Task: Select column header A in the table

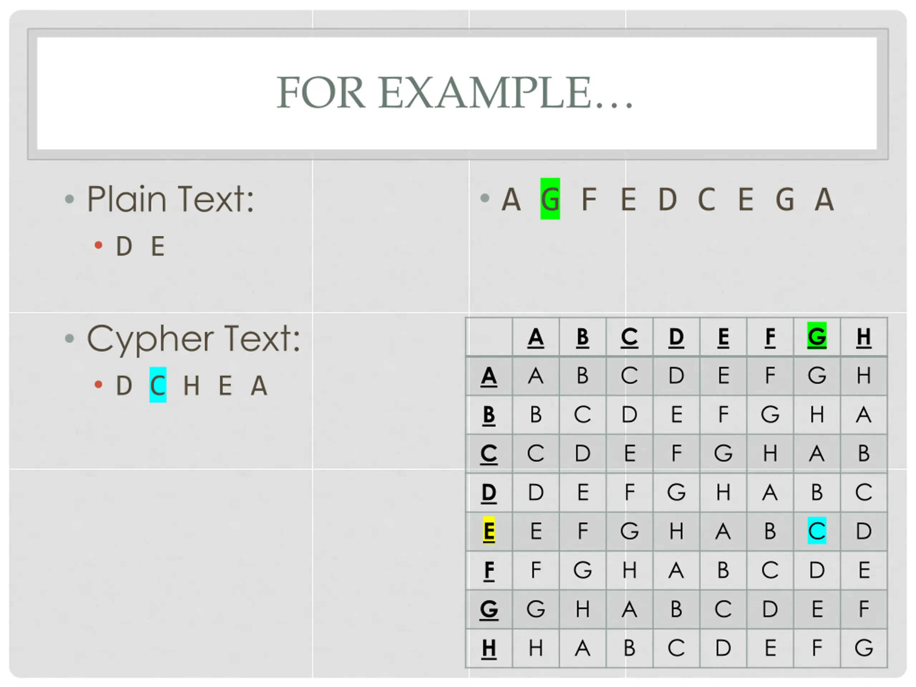Action: (x=535, y=337)
